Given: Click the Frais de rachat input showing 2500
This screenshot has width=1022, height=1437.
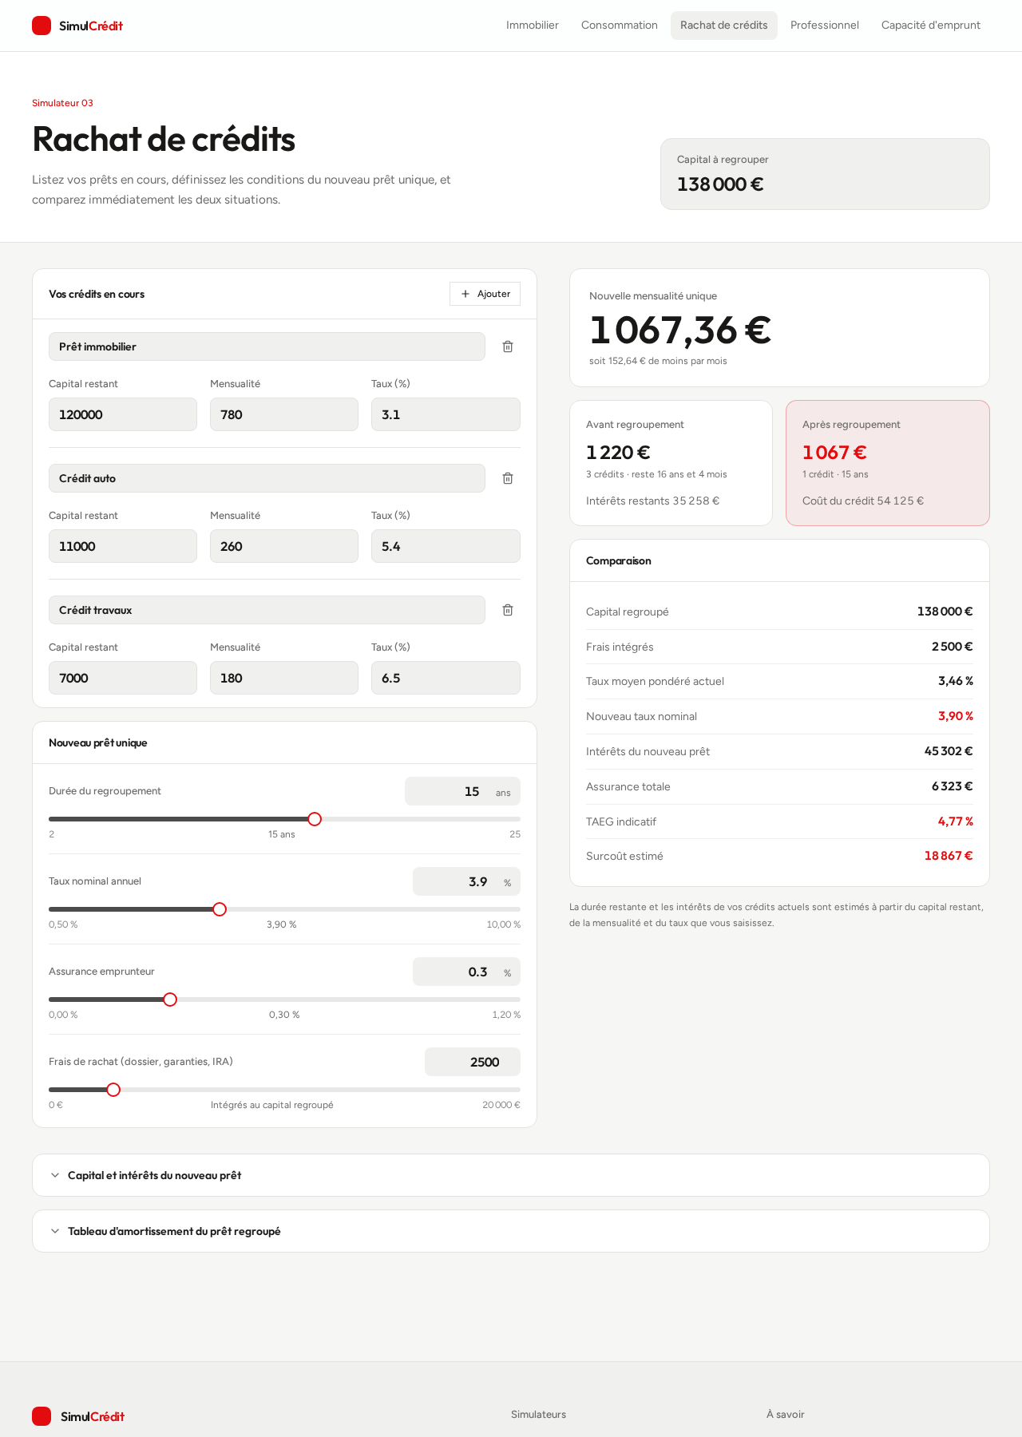Looking at the screenshot, I should tap(473, 1062).
